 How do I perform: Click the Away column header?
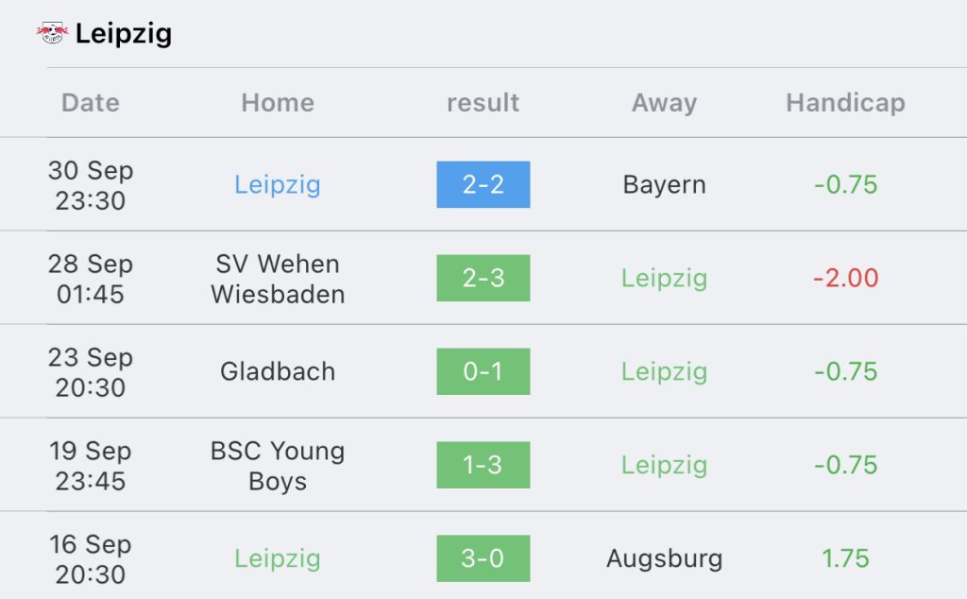pyautogui.click(x=664, y=102)
